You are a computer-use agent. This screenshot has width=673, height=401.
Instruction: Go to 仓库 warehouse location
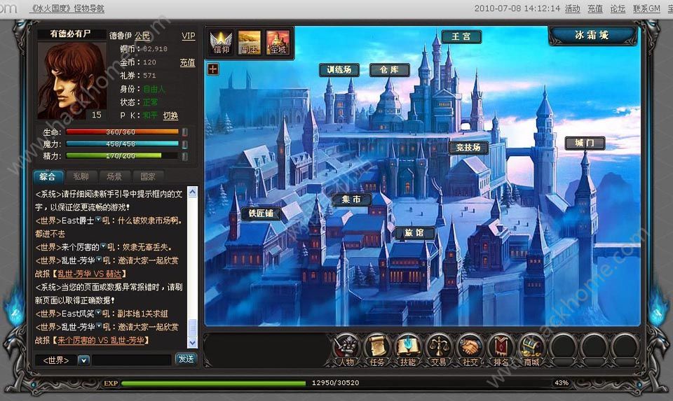click(389, 69)
